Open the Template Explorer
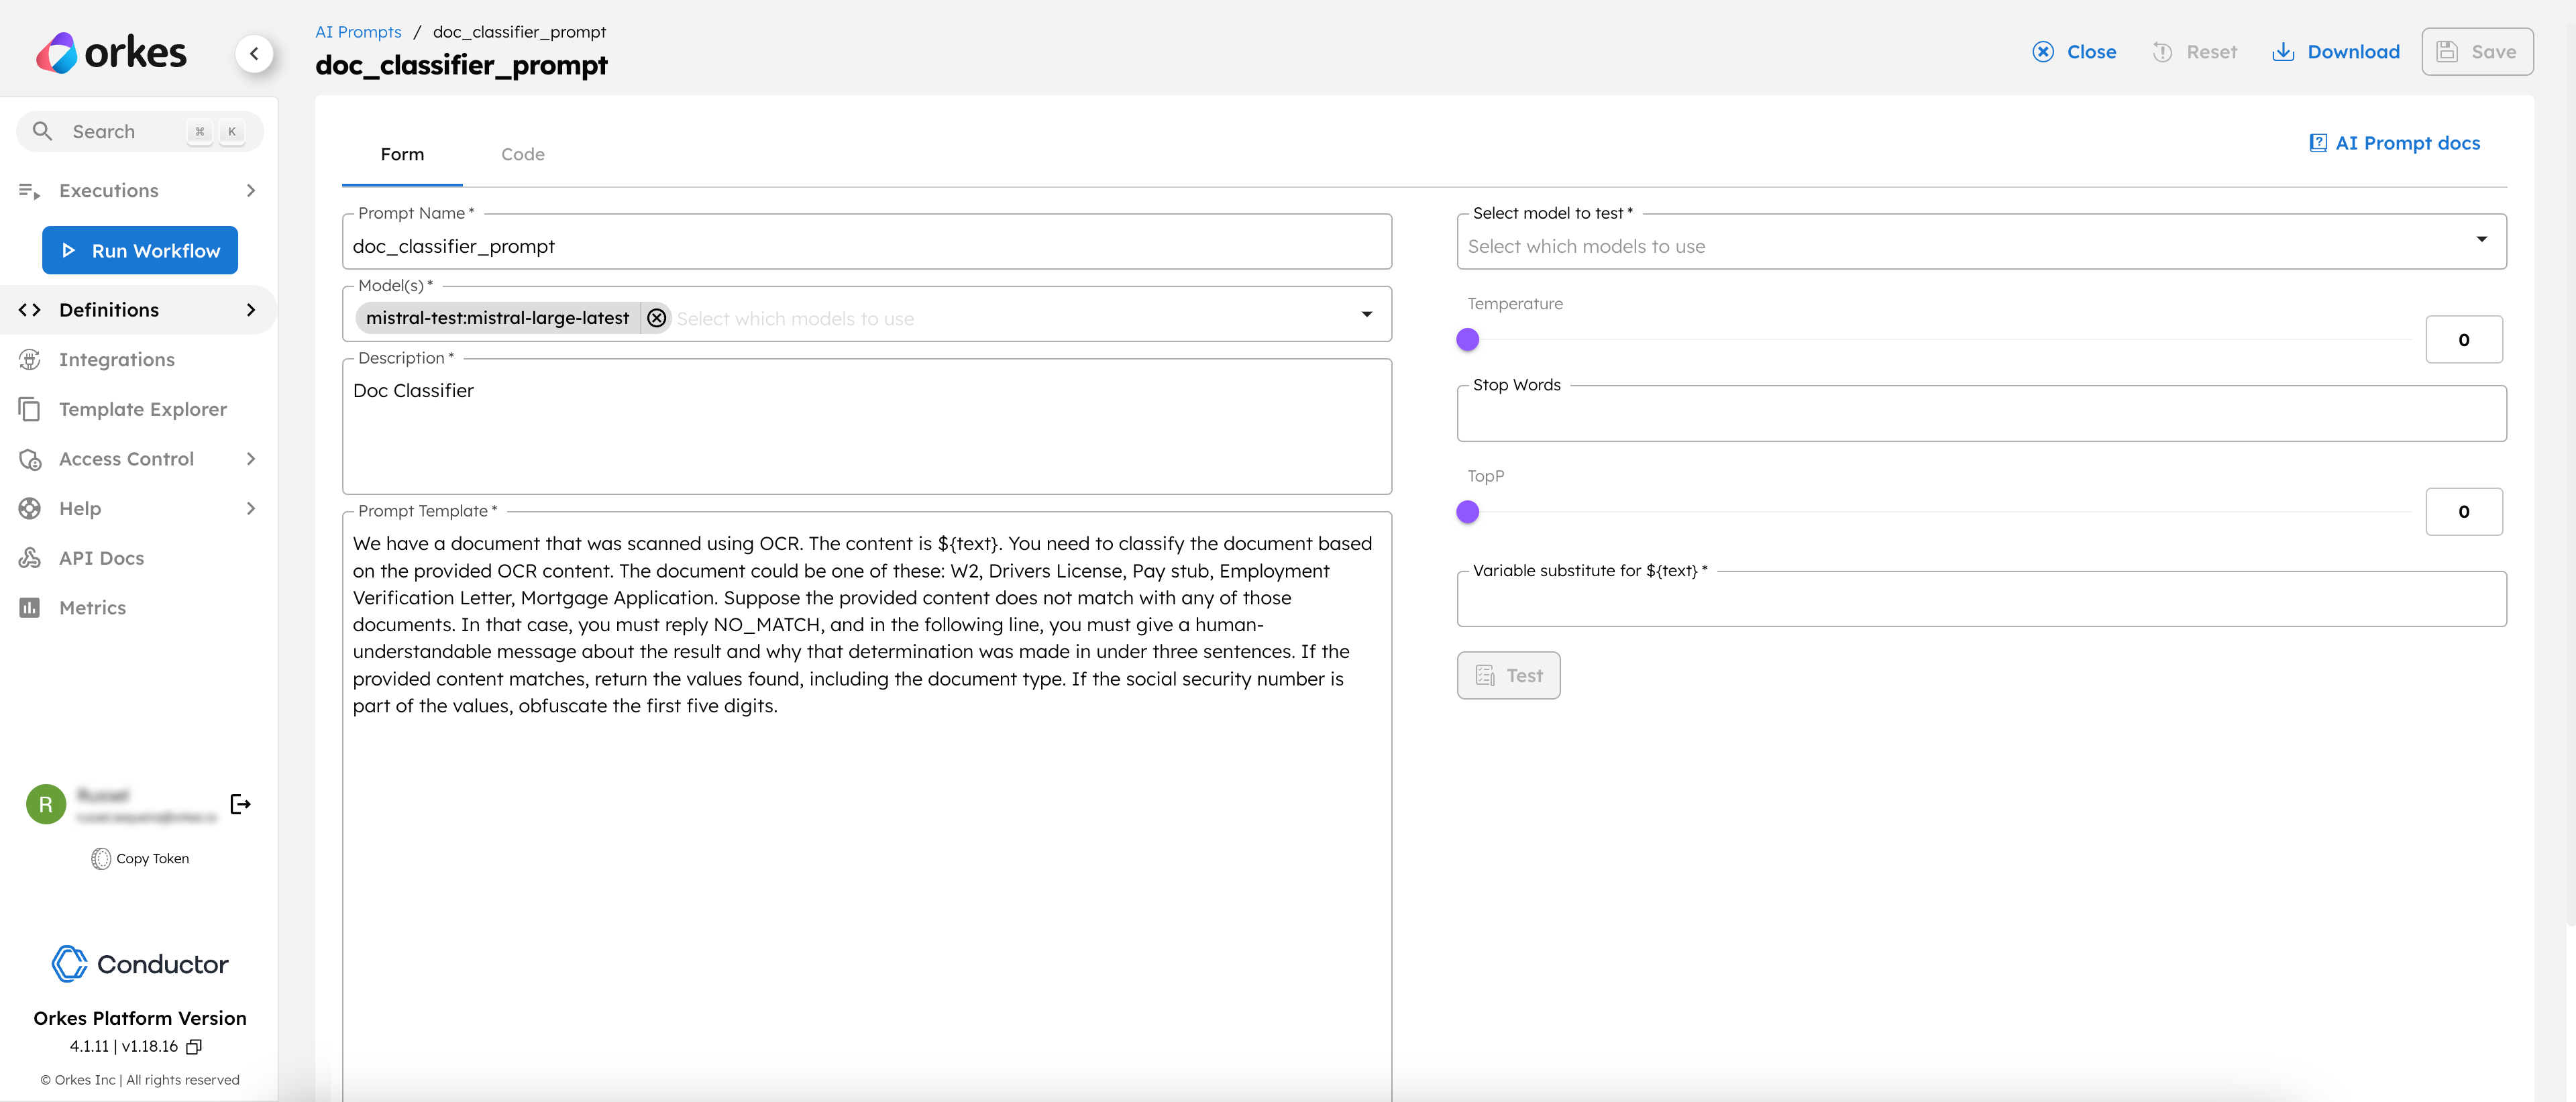This screenshot has width=2576, height=1102. (143, 409)
